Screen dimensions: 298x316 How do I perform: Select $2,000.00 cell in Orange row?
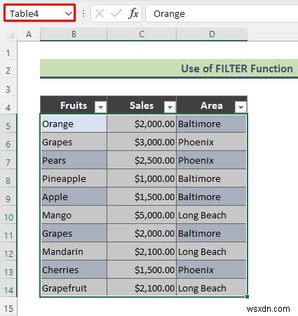(142, 124)
